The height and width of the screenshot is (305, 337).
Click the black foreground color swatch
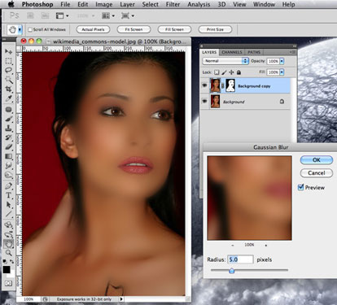coord(7,269)
